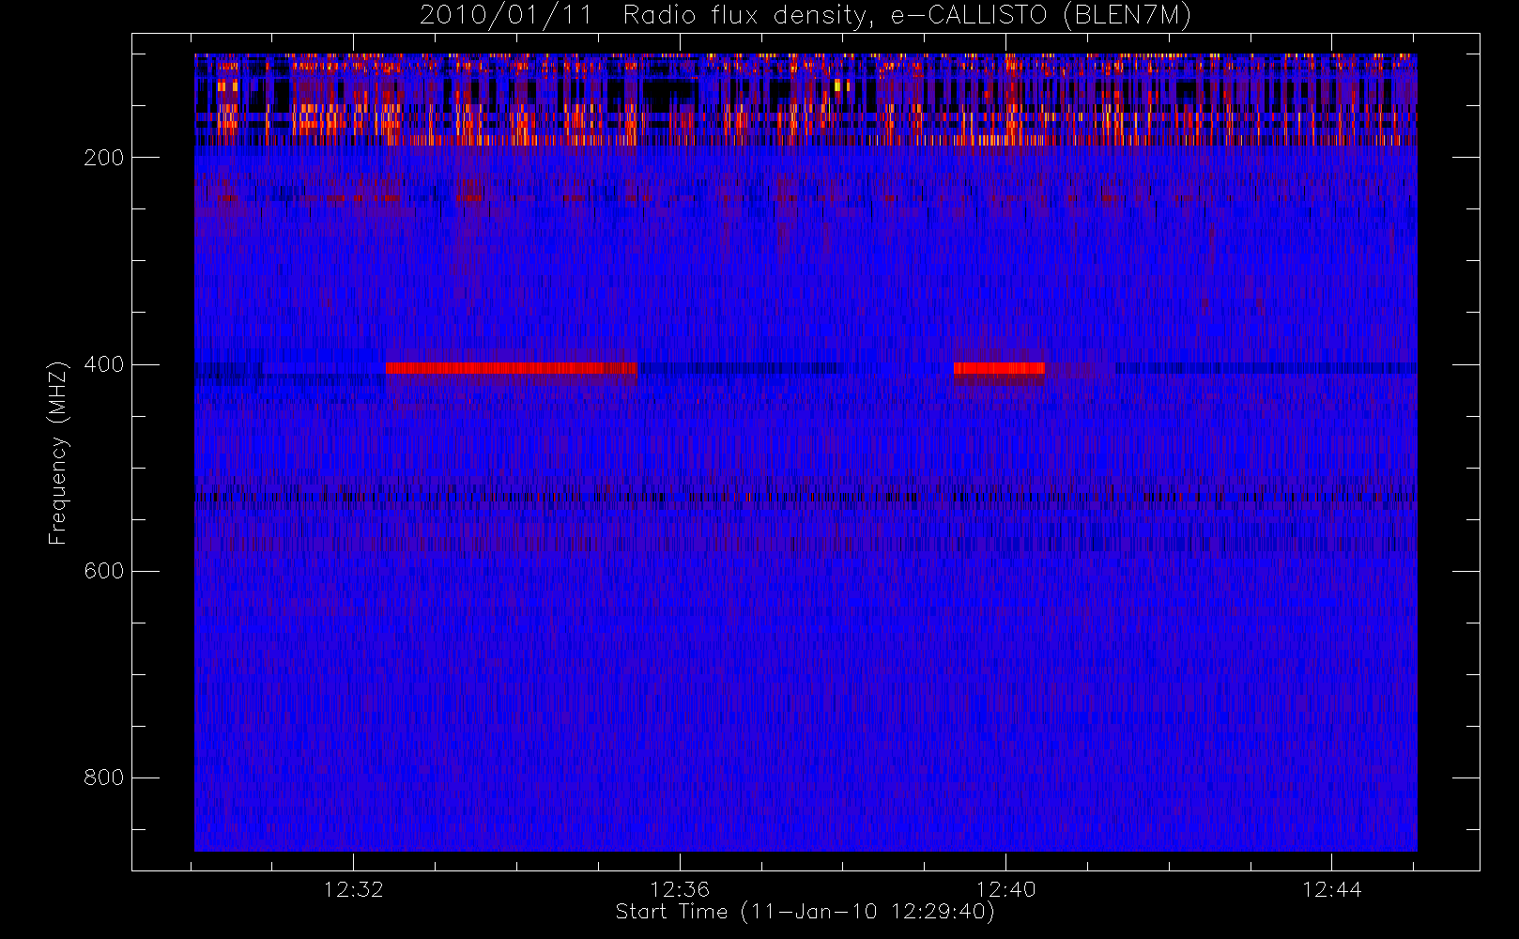Click the long red burst band near 400 MHz
The width and height of the screenshot is (1519, 939).
(x=512, y=368)
